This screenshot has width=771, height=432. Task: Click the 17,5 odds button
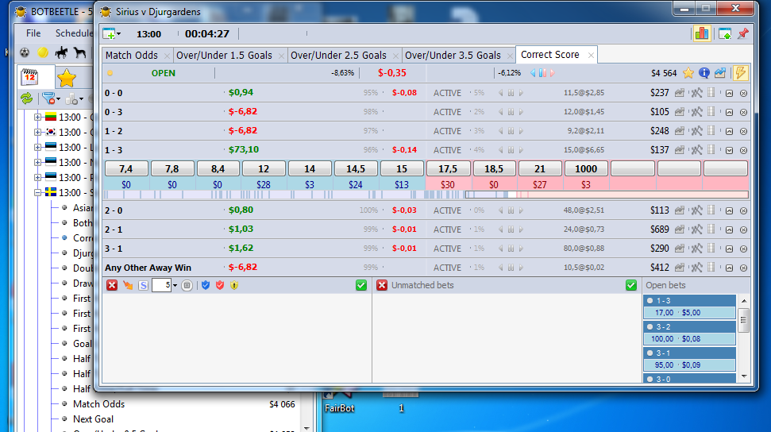point(448,169)
